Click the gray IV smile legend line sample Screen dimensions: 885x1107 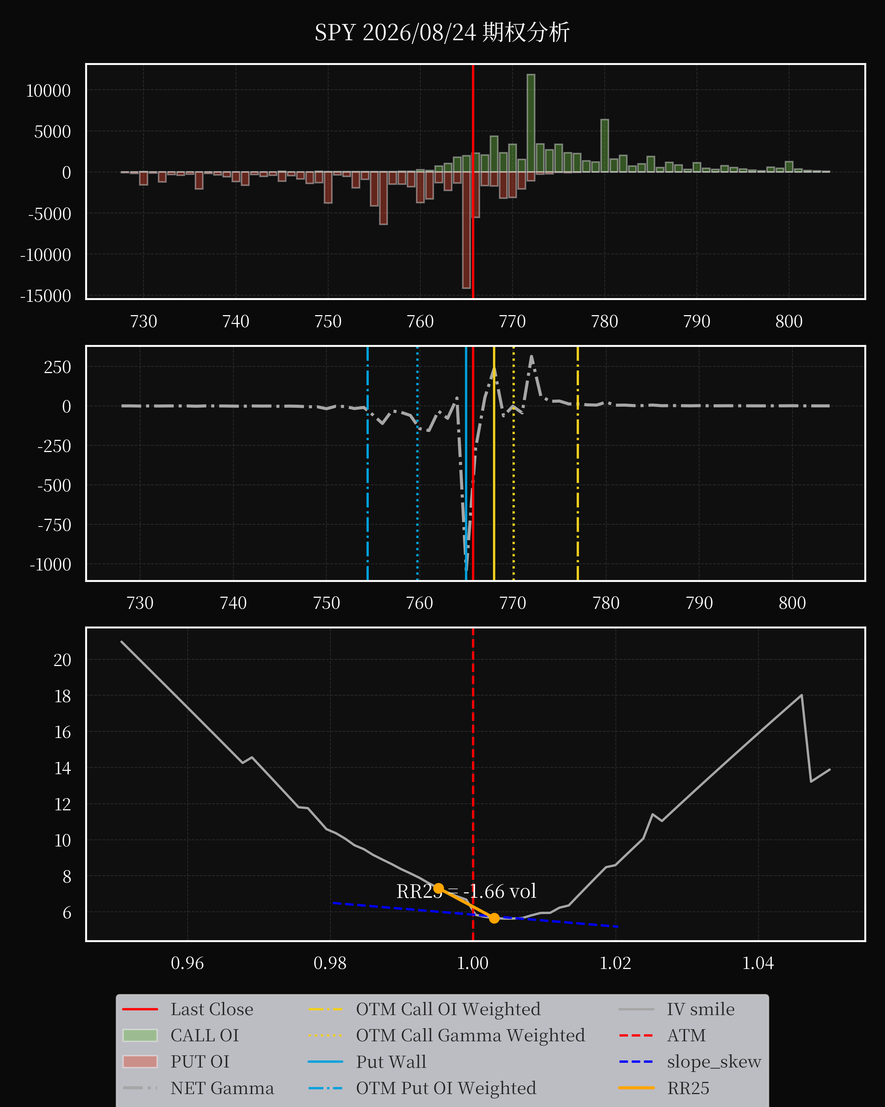tap(637, 1010)
